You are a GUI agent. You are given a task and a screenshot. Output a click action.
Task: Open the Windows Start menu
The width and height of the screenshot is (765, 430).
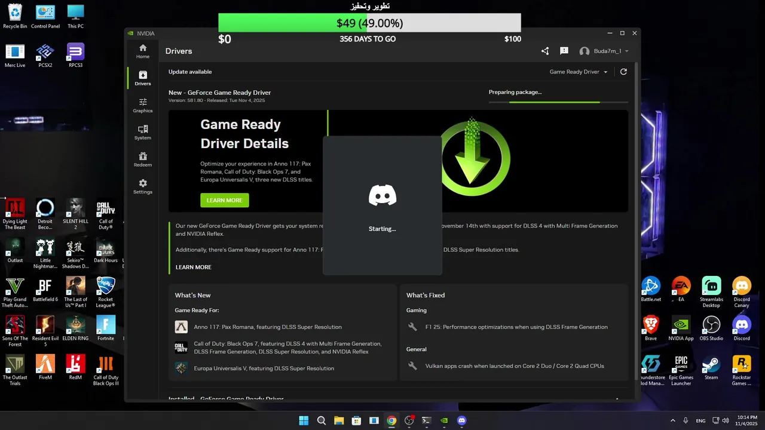304,420
